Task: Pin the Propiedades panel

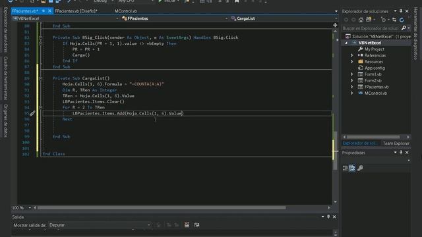Action: 401,152
